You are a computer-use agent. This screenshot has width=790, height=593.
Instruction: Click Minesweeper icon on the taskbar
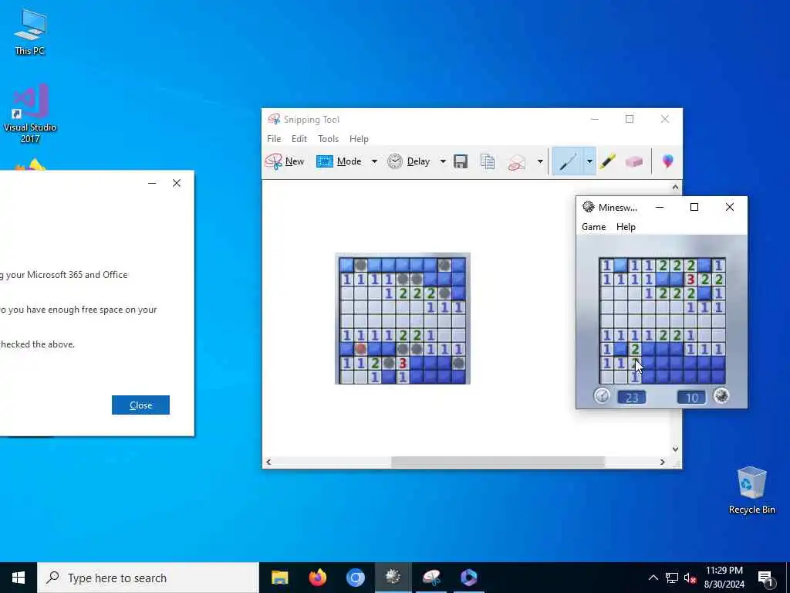(x=393, y=578)
